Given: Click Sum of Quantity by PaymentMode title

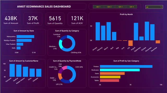Looking at the screenshot, I should tap(67, 61).
